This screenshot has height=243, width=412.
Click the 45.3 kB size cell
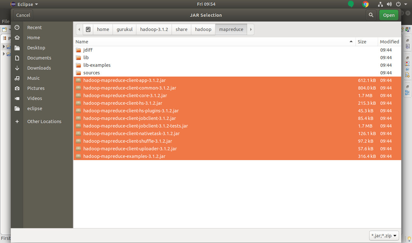coord(366,111)
